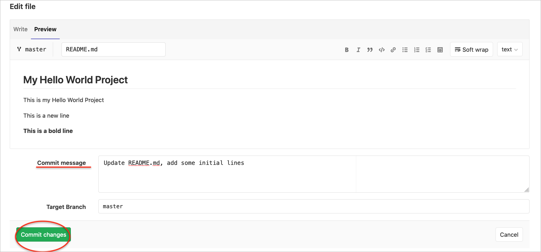Add a bullet list from the toolbar

405,50
